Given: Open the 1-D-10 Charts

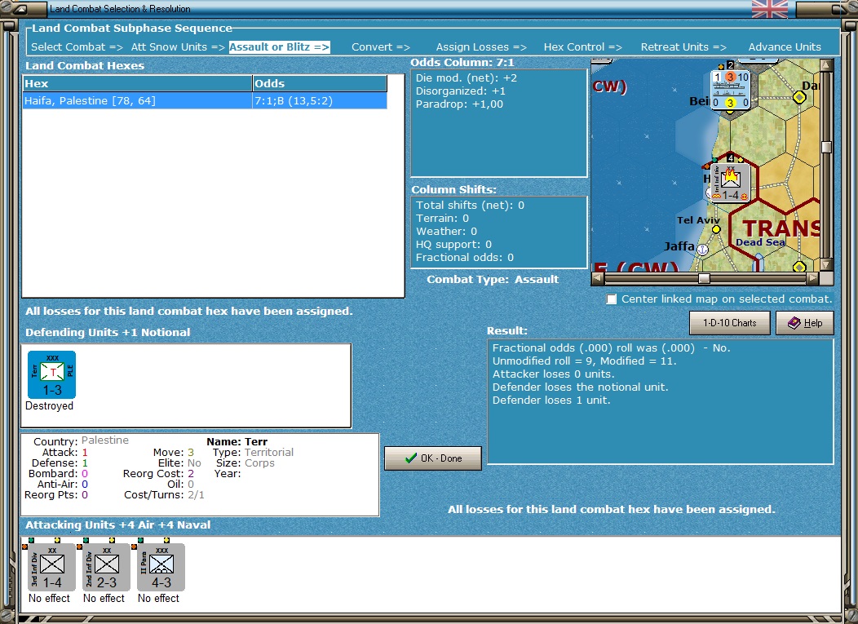Looking at the screenshot, I should pos(729,323).
